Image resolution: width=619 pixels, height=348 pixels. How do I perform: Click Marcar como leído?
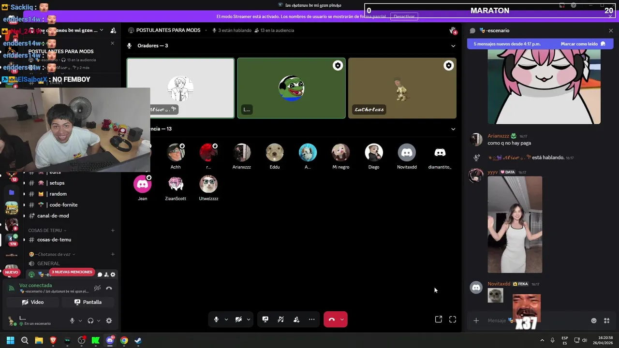[583, 44]
